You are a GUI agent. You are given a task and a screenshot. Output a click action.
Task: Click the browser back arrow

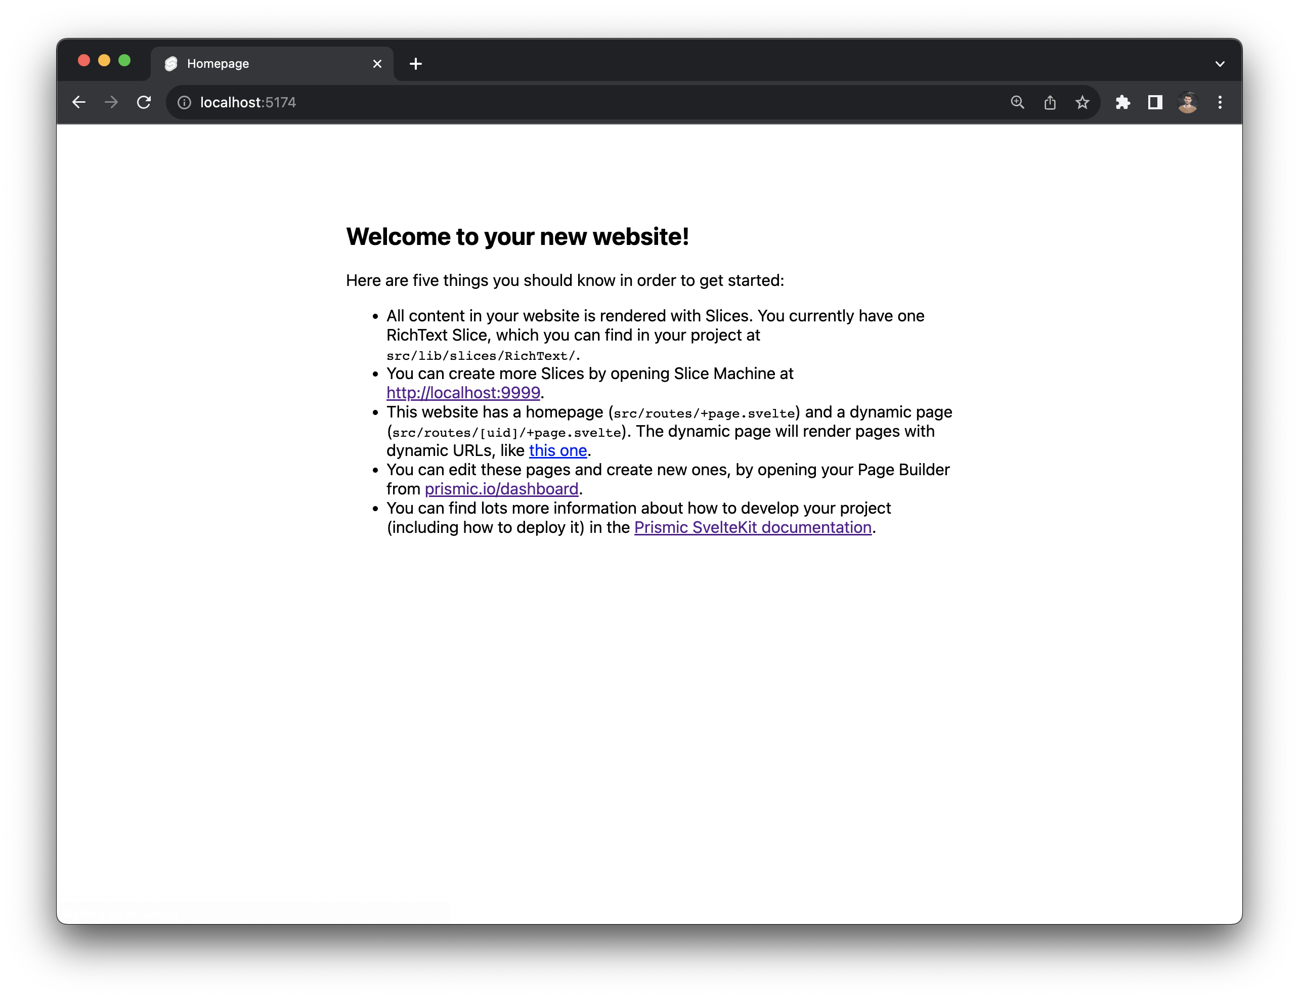coord(79,102)
